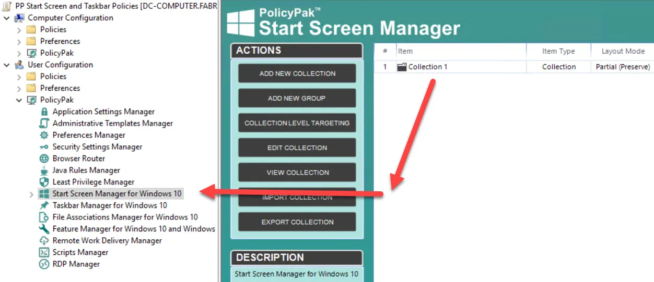Select Taskbar Manager for Windows 10

click(x=110, y=205)
